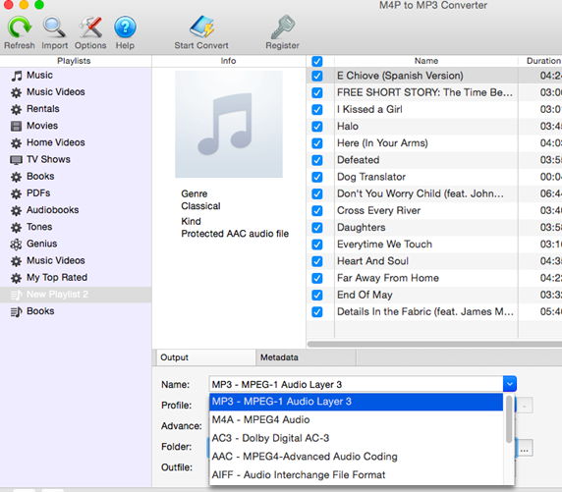This screenshot has width=562, height=492.
Task: Uncheck E Chiove (Spanish Version)
Action: pyautogui.click(x=316, y=76)
